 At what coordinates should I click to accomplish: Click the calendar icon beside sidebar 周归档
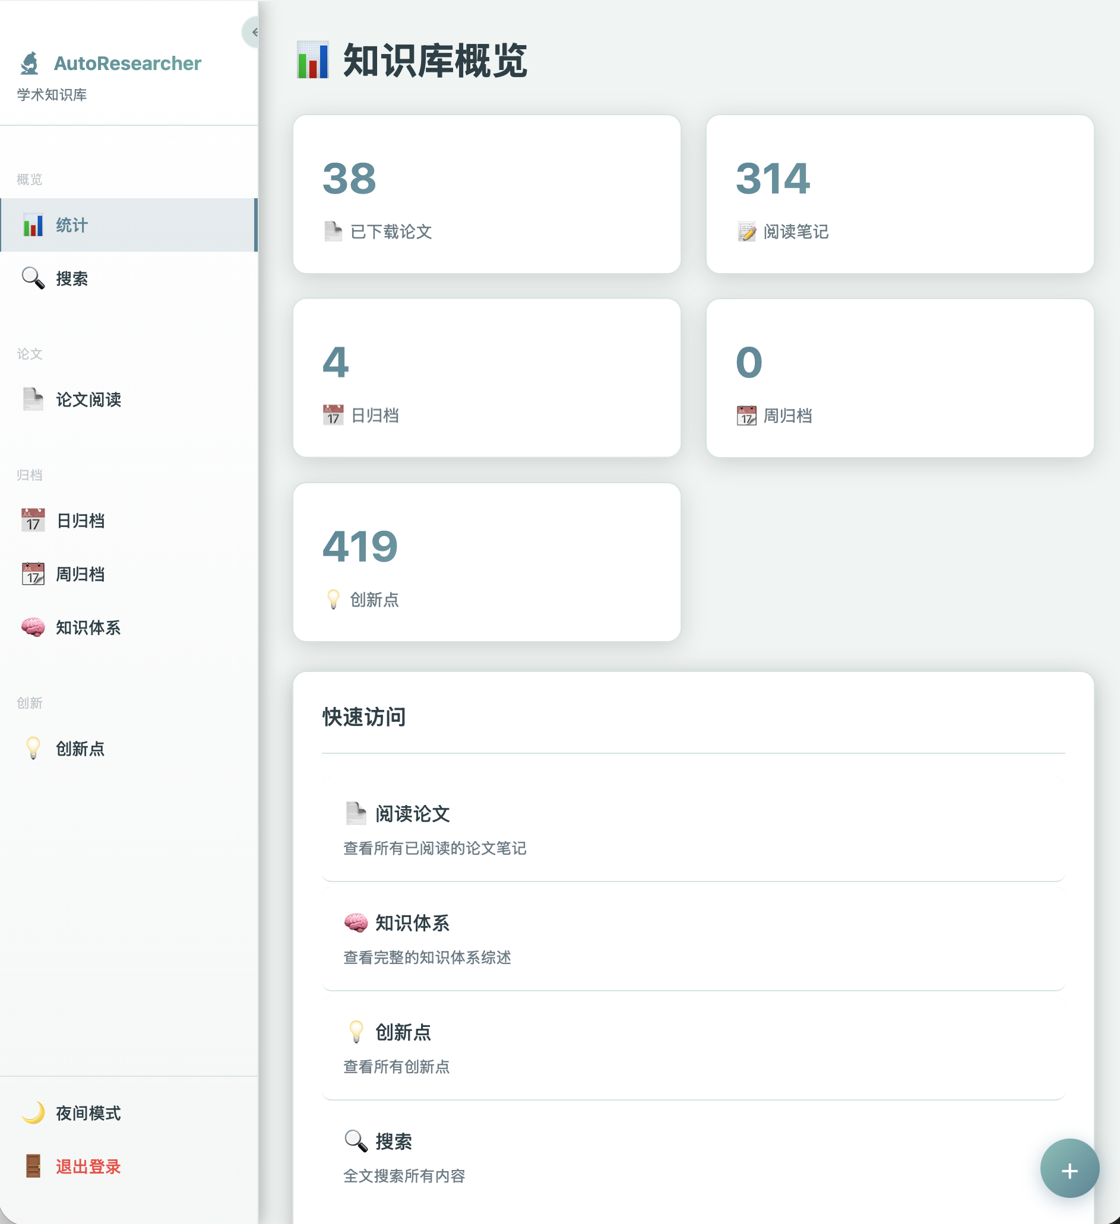(x=33, y=575)
